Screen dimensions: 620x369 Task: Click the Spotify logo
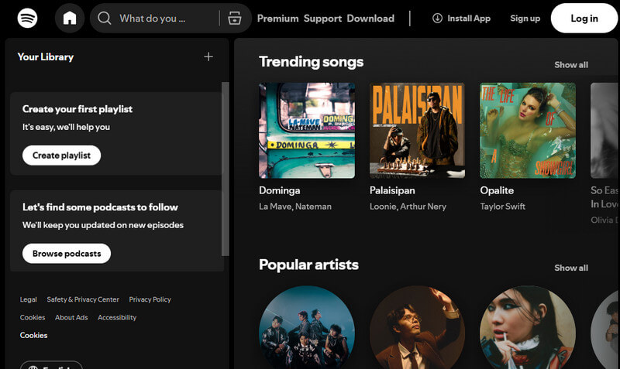coord(27,18)
